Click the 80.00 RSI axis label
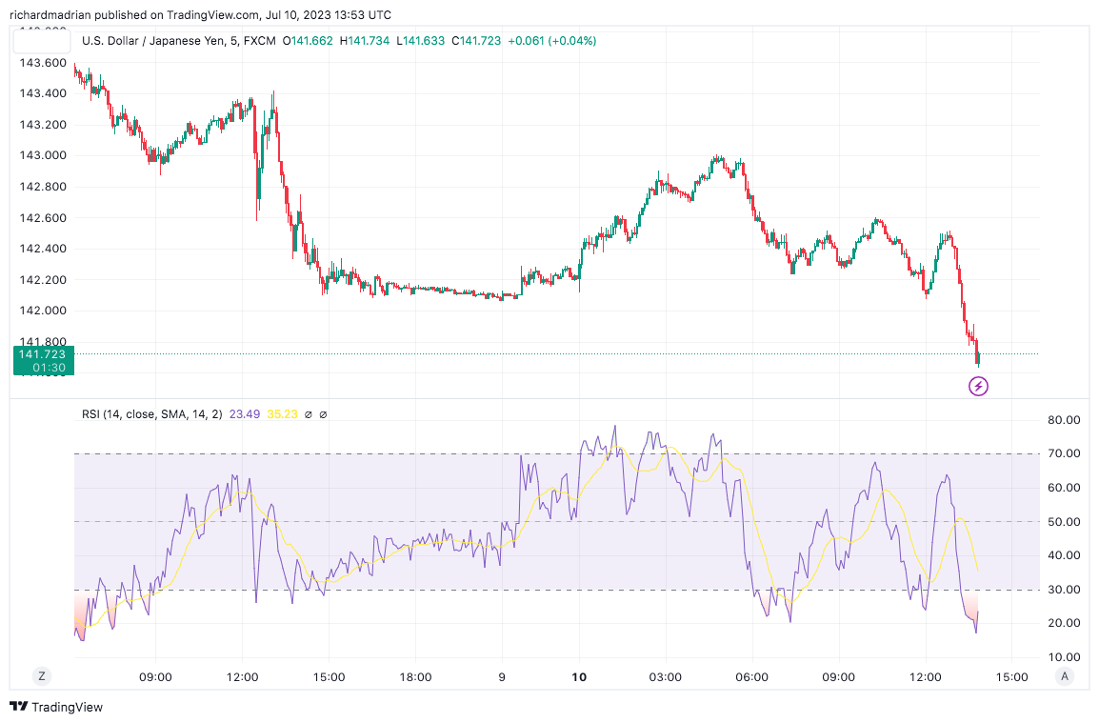Screen dimensions: 1099x723 tap(1064, 420)
